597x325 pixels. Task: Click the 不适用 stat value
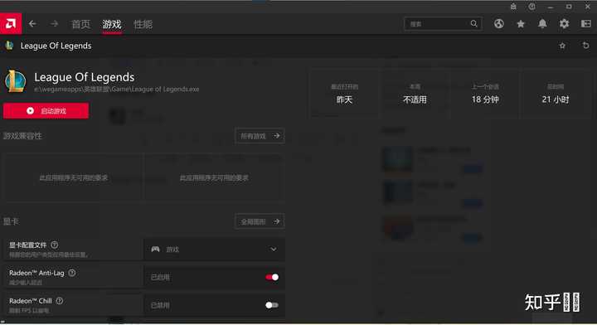tap(415, 99)
